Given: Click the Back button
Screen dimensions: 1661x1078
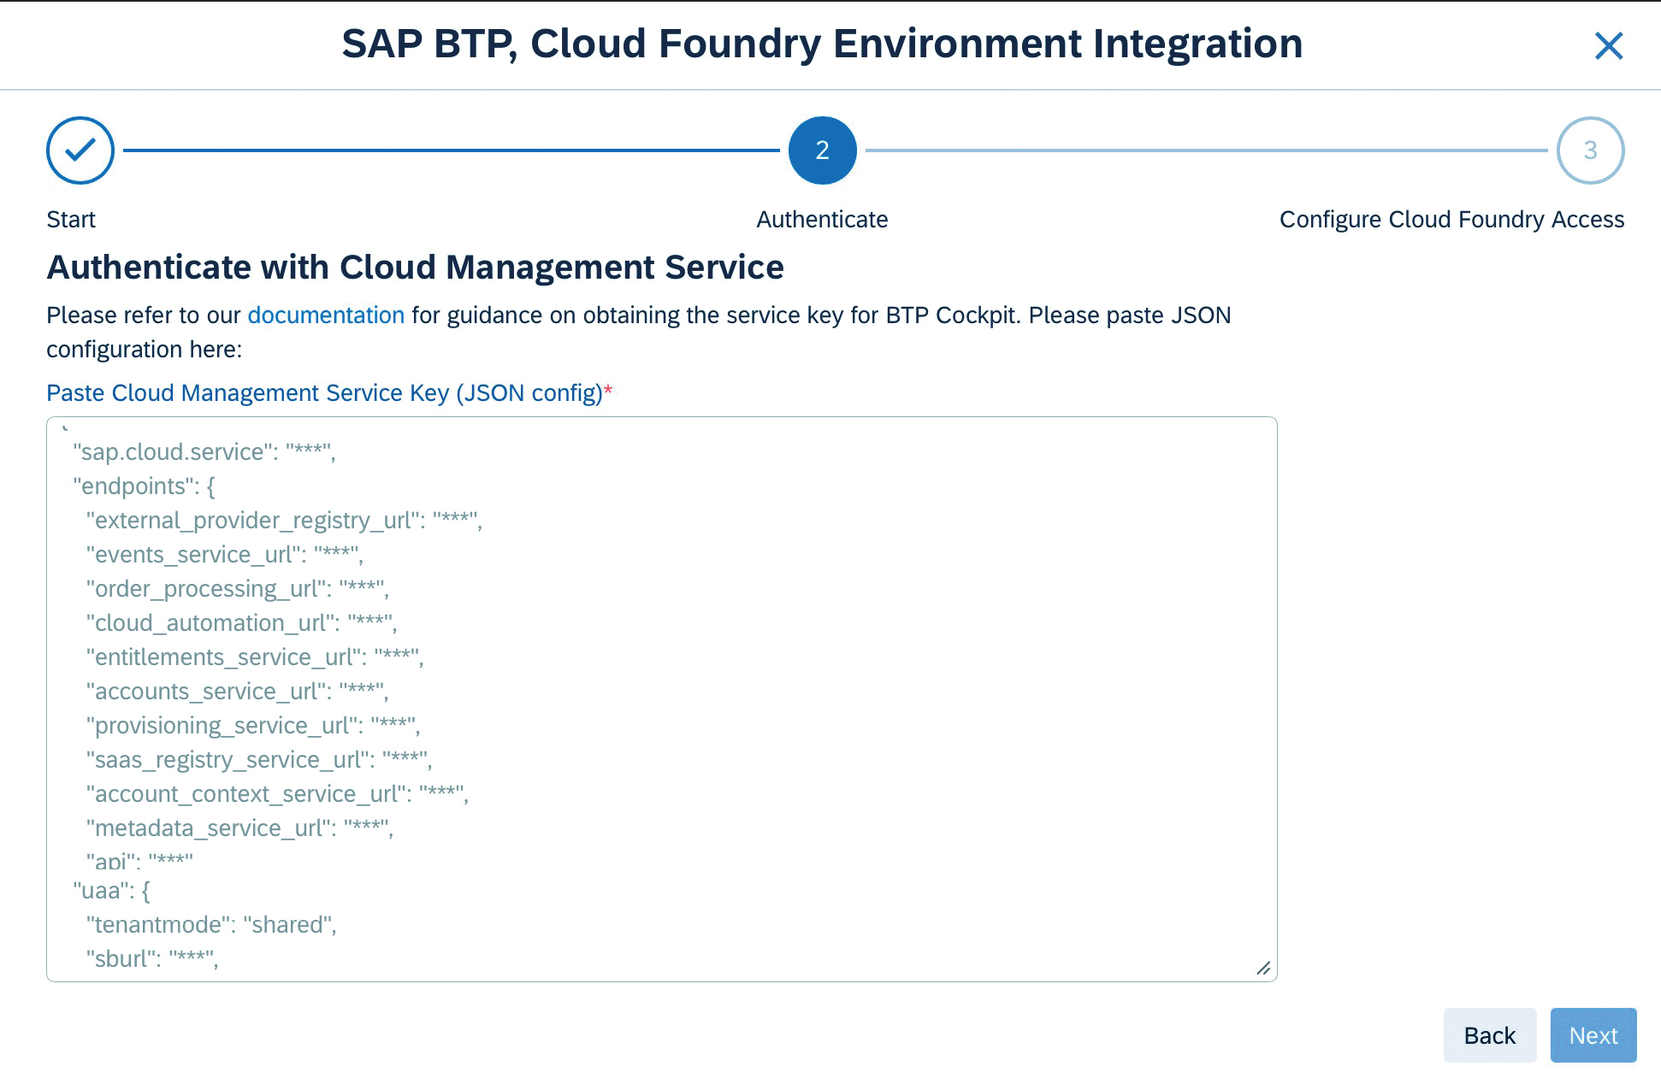Looking at the screenshot, I should 1489,1035.
